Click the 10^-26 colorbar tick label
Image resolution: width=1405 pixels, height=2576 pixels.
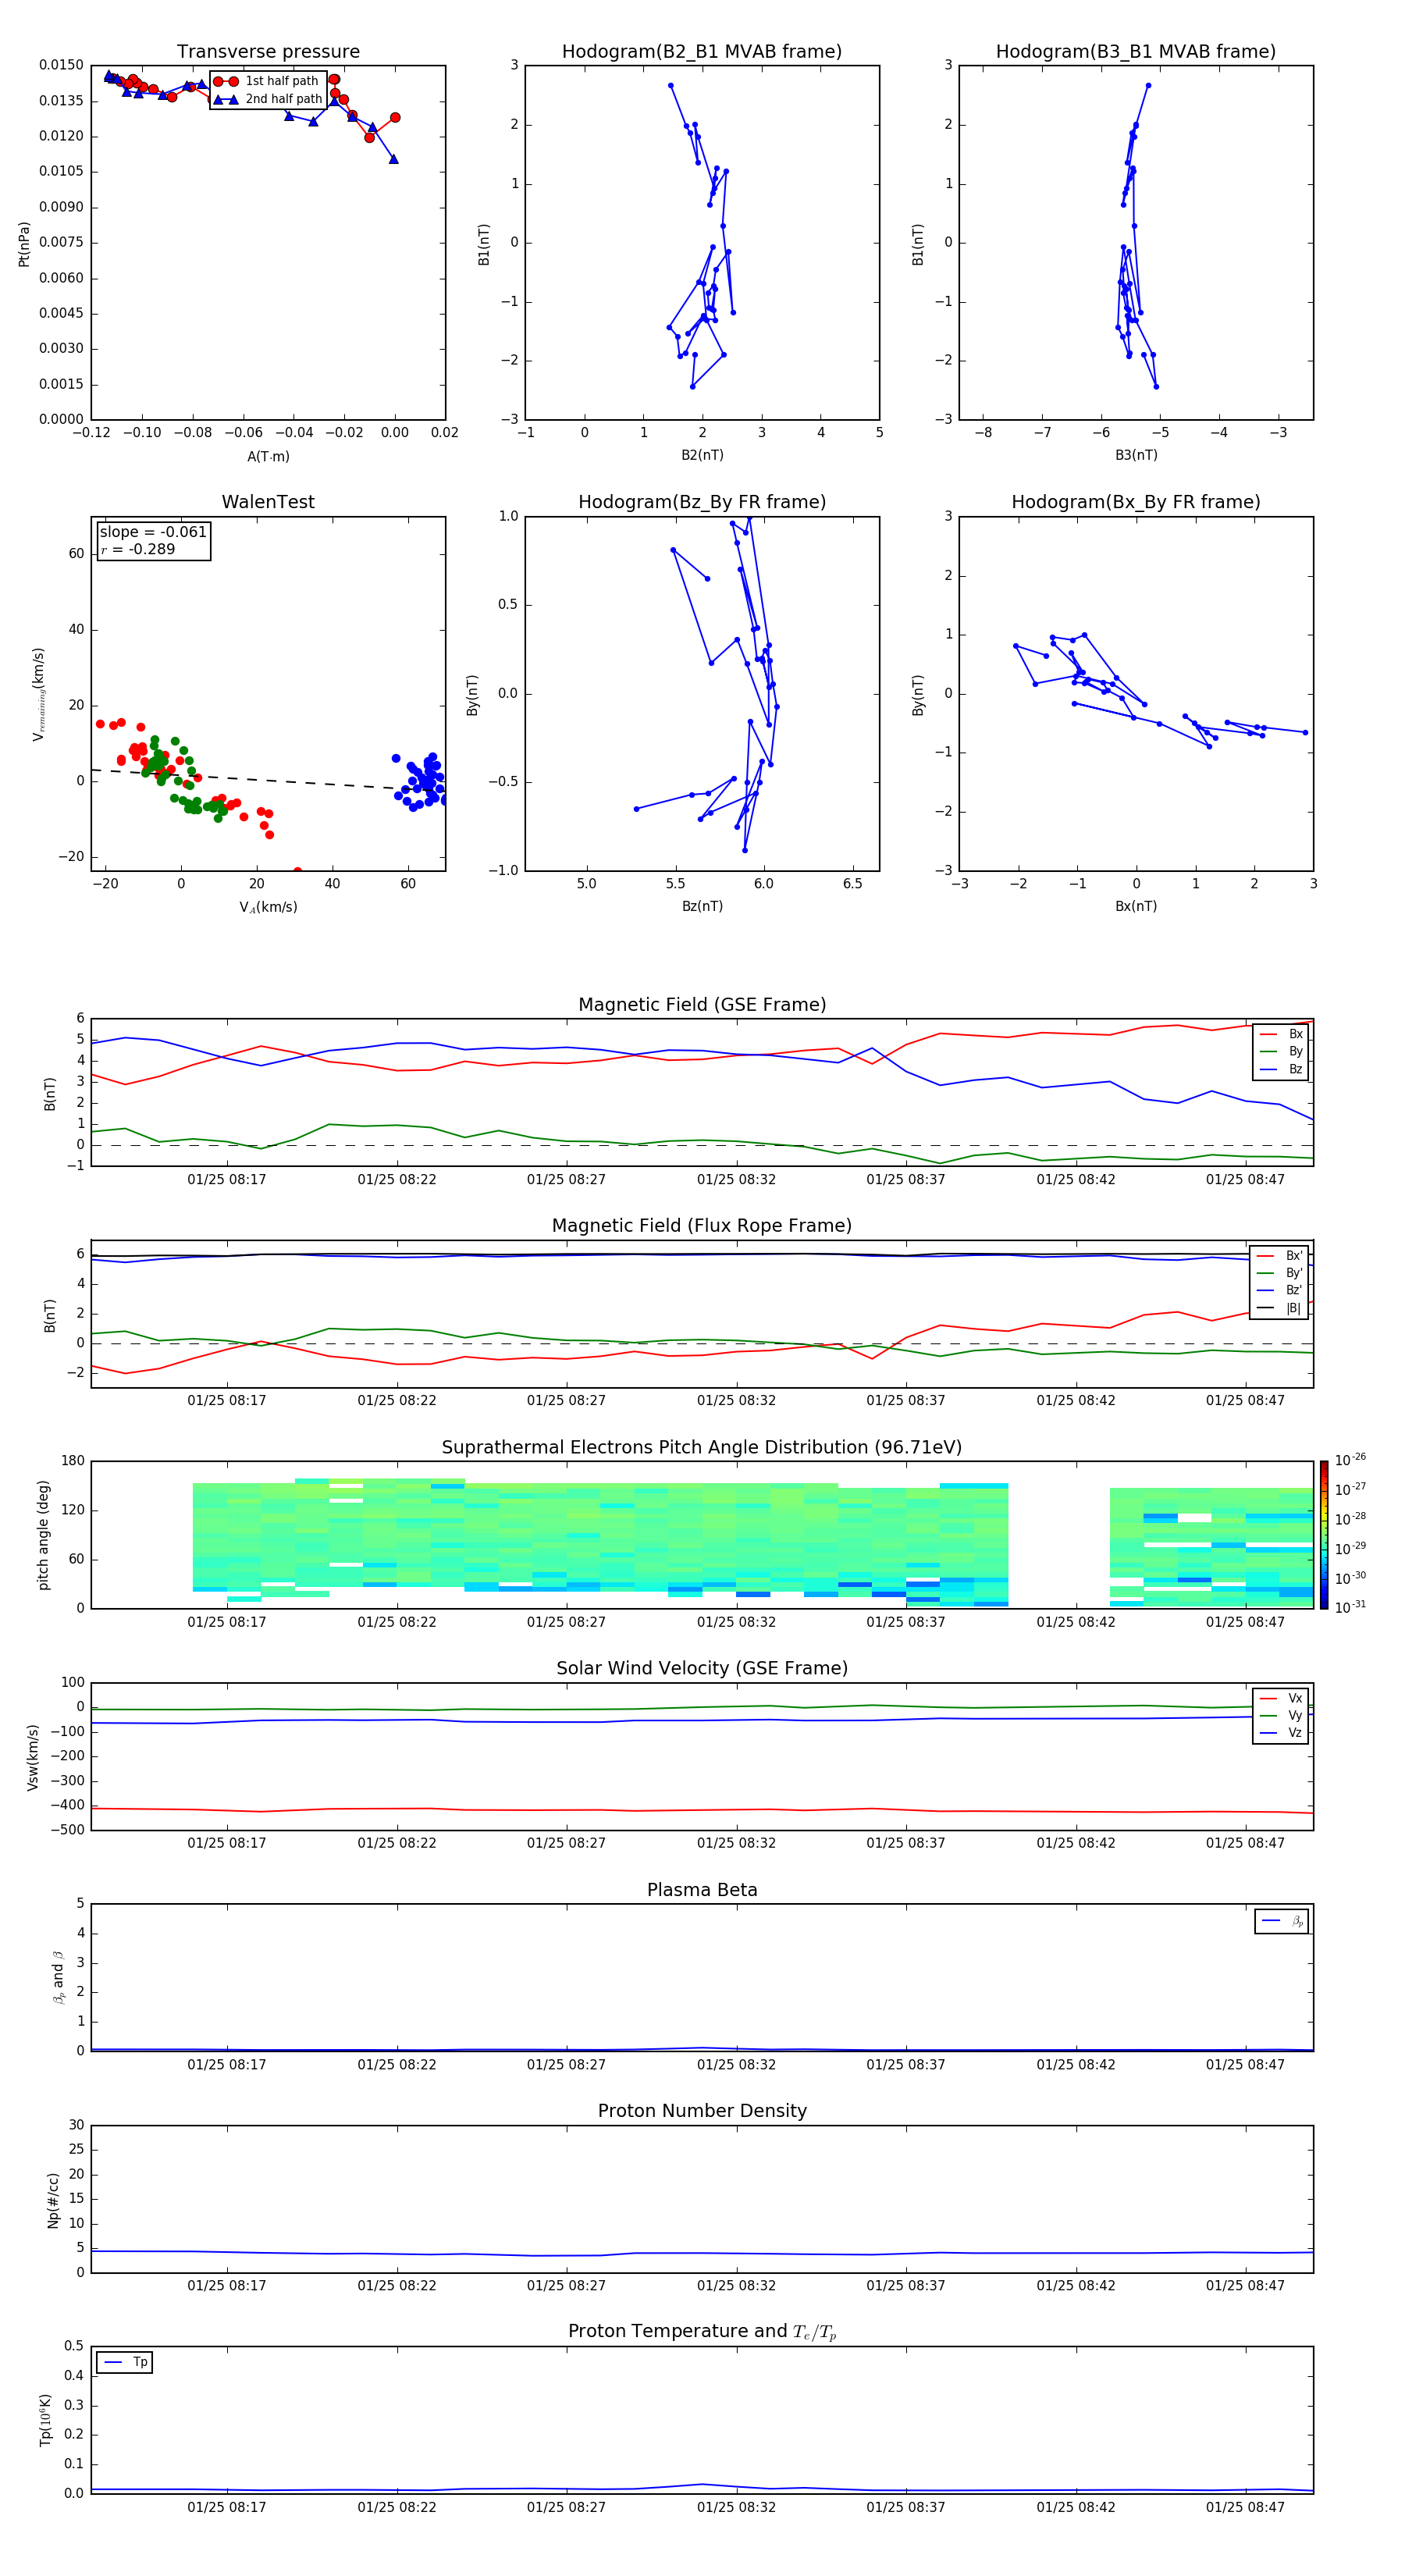(1350, 1460)
